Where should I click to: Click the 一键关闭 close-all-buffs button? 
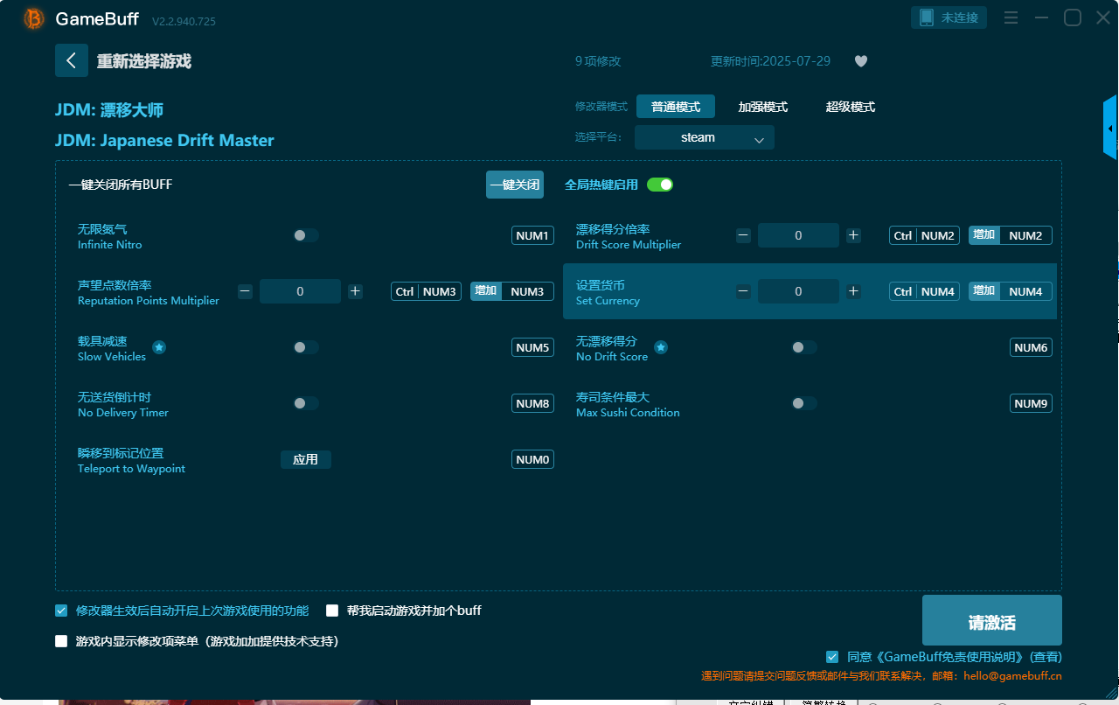point(514,185)
